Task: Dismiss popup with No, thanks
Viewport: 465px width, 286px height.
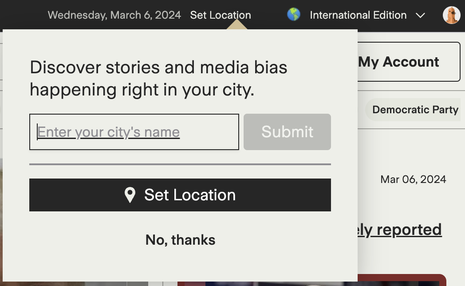Action: 180,240
